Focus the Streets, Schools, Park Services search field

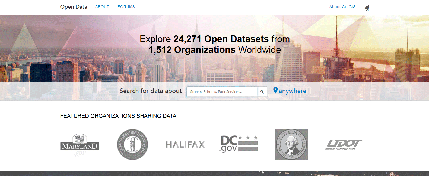223,92
